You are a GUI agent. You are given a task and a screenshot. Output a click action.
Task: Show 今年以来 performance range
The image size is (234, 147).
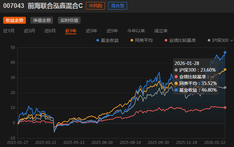136,31
